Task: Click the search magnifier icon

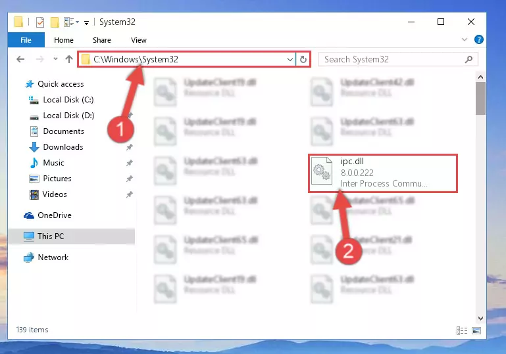Action: [x=469, y=59]
